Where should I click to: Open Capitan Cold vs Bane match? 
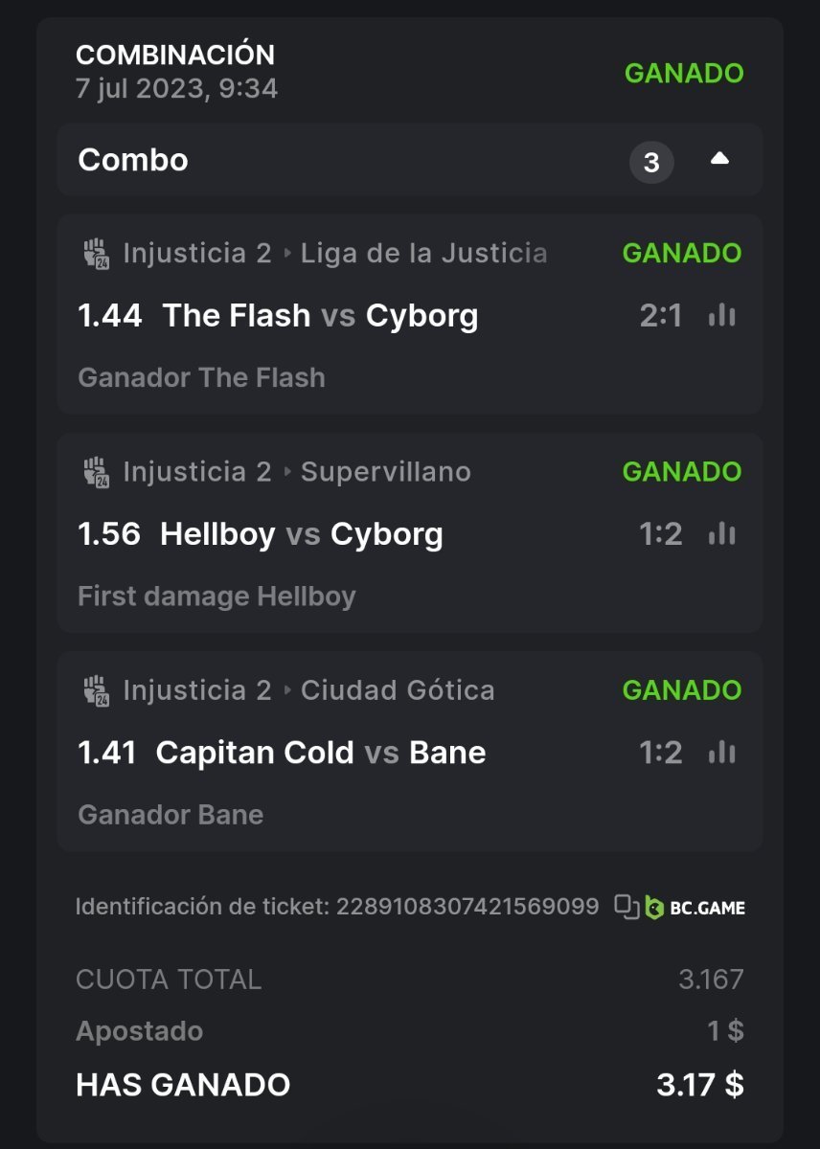pos(320,753)
